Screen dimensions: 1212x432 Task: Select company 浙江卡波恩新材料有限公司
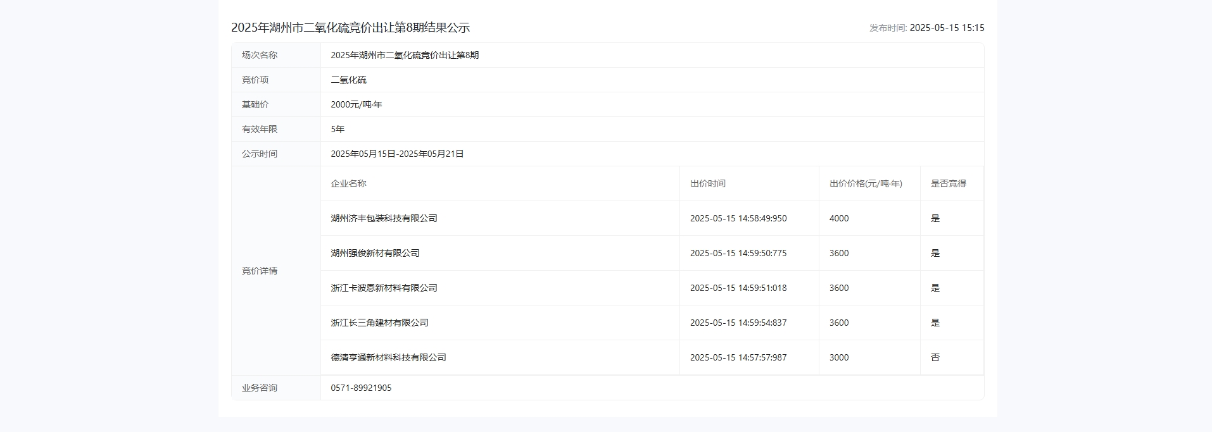[384, 288]
